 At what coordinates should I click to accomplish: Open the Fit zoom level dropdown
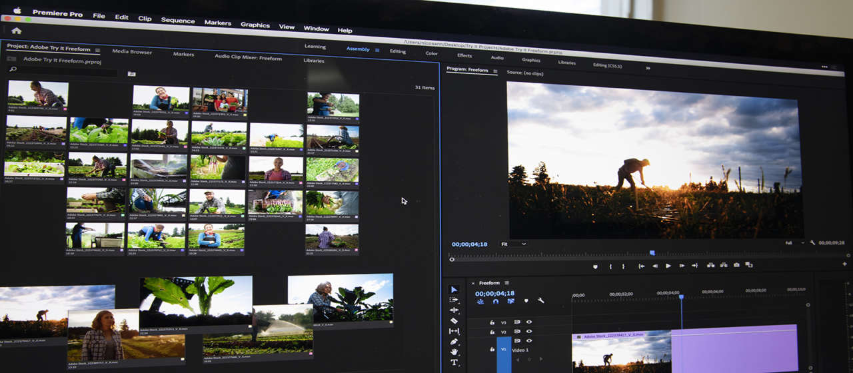[513, 244]
